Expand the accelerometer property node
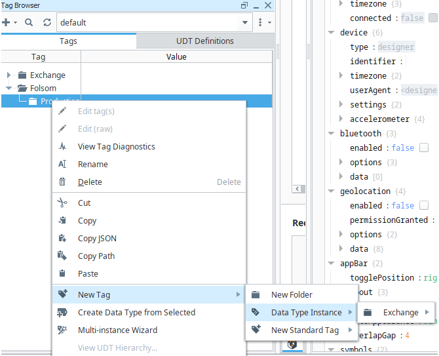This screenshot has height=356, width=439. [341, 119]
